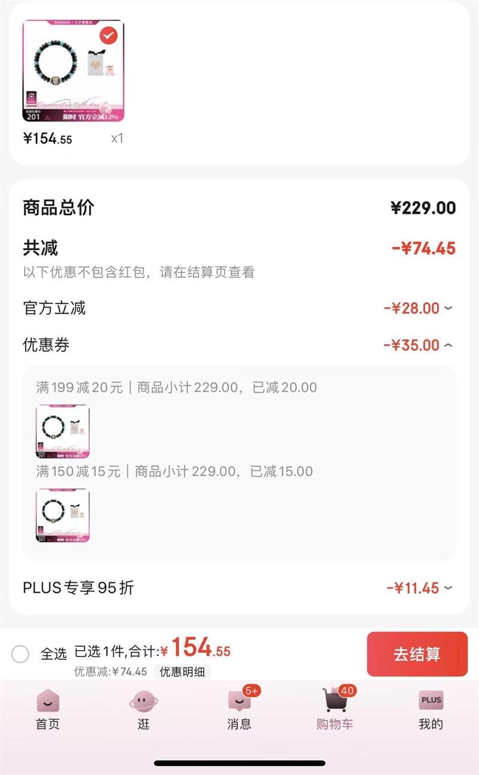Uncheck the red checkmark on the bracelet product
The width and height of the screenshot is (479, 775).
point(108,36)
